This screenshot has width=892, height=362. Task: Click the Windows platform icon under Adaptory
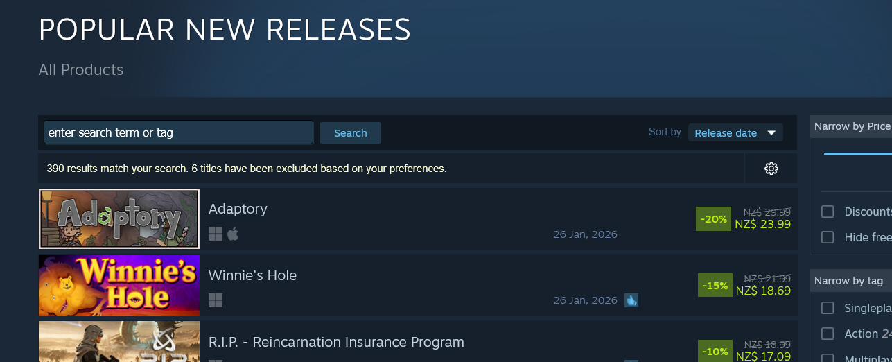click(216, 234)
